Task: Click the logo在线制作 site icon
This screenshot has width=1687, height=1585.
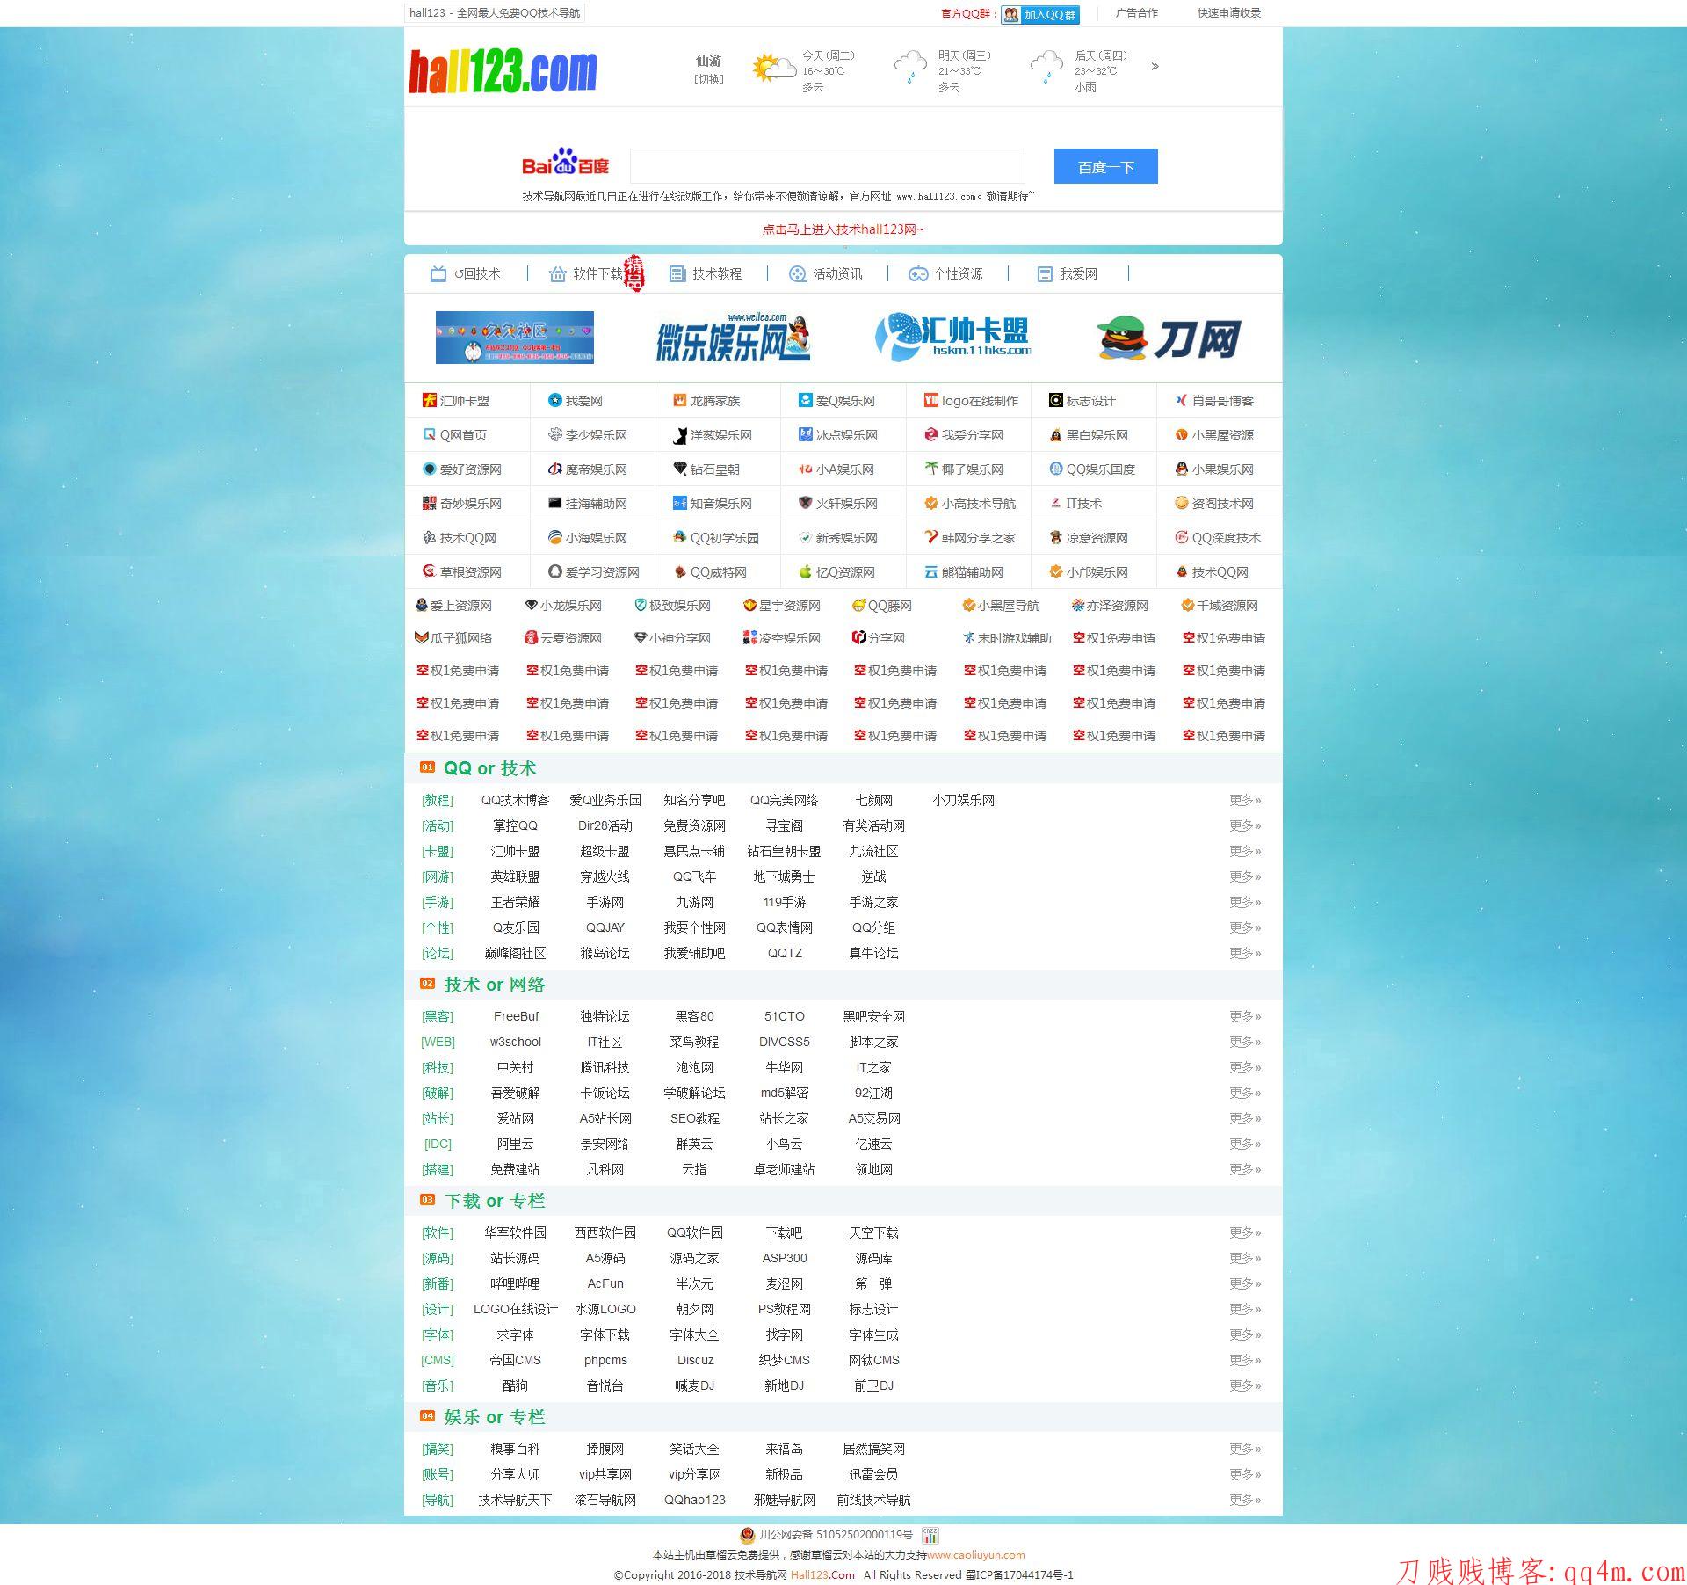Action: click(x=931, y=401)
